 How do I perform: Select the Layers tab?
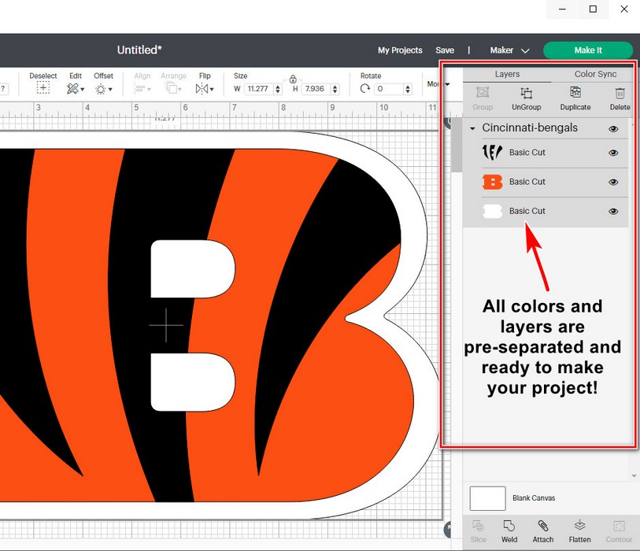click(x=507, y=74)
